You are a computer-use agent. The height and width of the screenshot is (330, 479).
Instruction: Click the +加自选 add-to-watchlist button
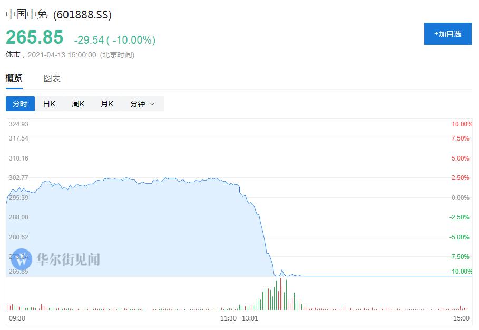point(447,34)
